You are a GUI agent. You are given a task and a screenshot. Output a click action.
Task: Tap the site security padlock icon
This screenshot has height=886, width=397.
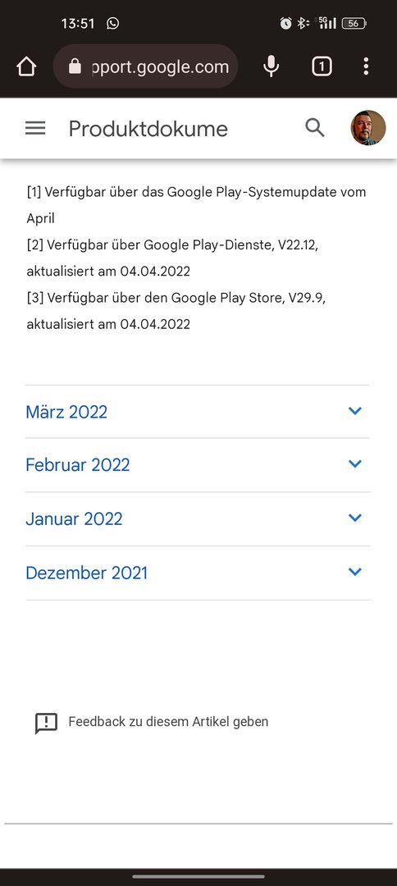click(x=75, y=66)
